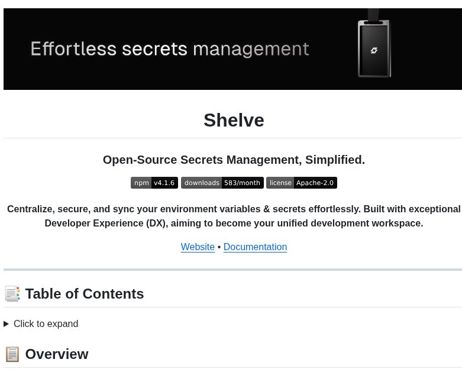The width and height of the screenshot is (462, 369).
Task: Click the bullet separator between Website and Documentation
Action: pos(219,247)
